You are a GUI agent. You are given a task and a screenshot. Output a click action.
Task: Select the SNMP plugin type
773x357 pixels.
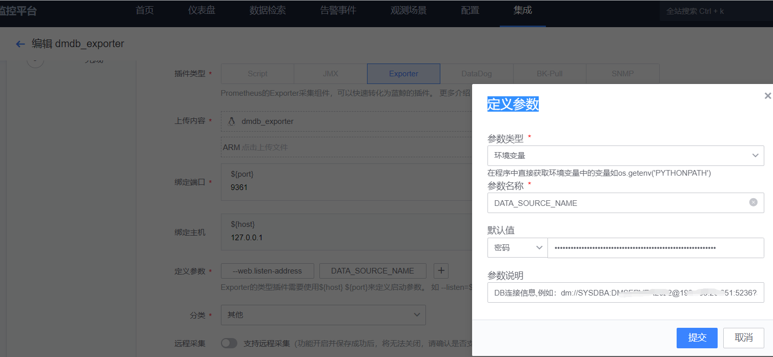coord(623,74)
